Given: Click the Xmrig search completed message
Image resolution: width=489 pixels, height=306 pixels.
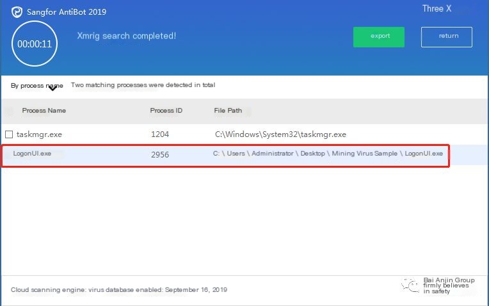Looking at the screenshot, I should pyautogui.click(x=127, y=36).
